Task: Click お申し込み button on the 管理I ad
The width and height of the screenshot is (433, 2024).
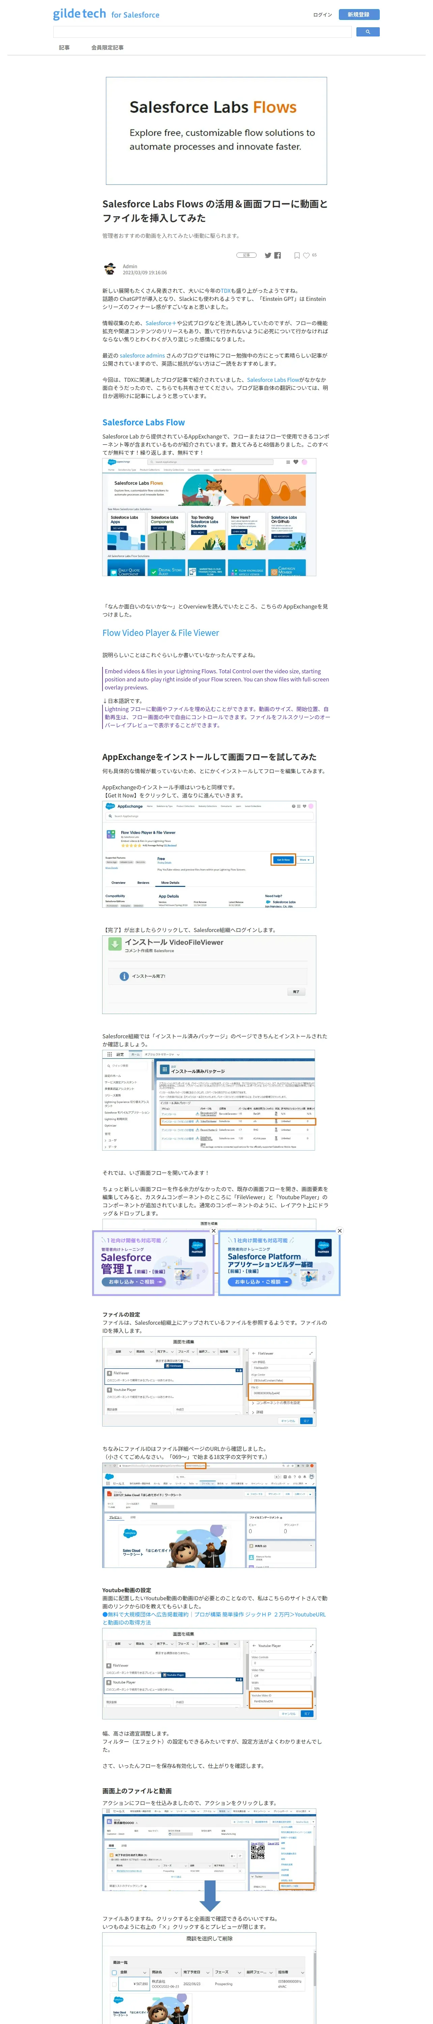Action: point(134,1282)
